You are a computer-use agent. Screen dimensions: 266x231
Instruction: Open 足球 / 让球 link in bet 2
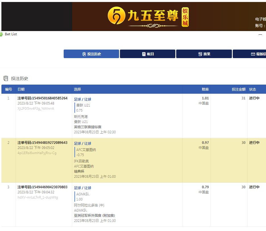(83, 144)
